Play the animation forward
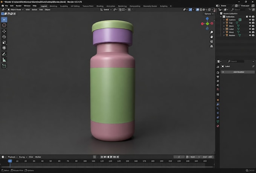The image size is (256, 173). click(x=111, y=157)
